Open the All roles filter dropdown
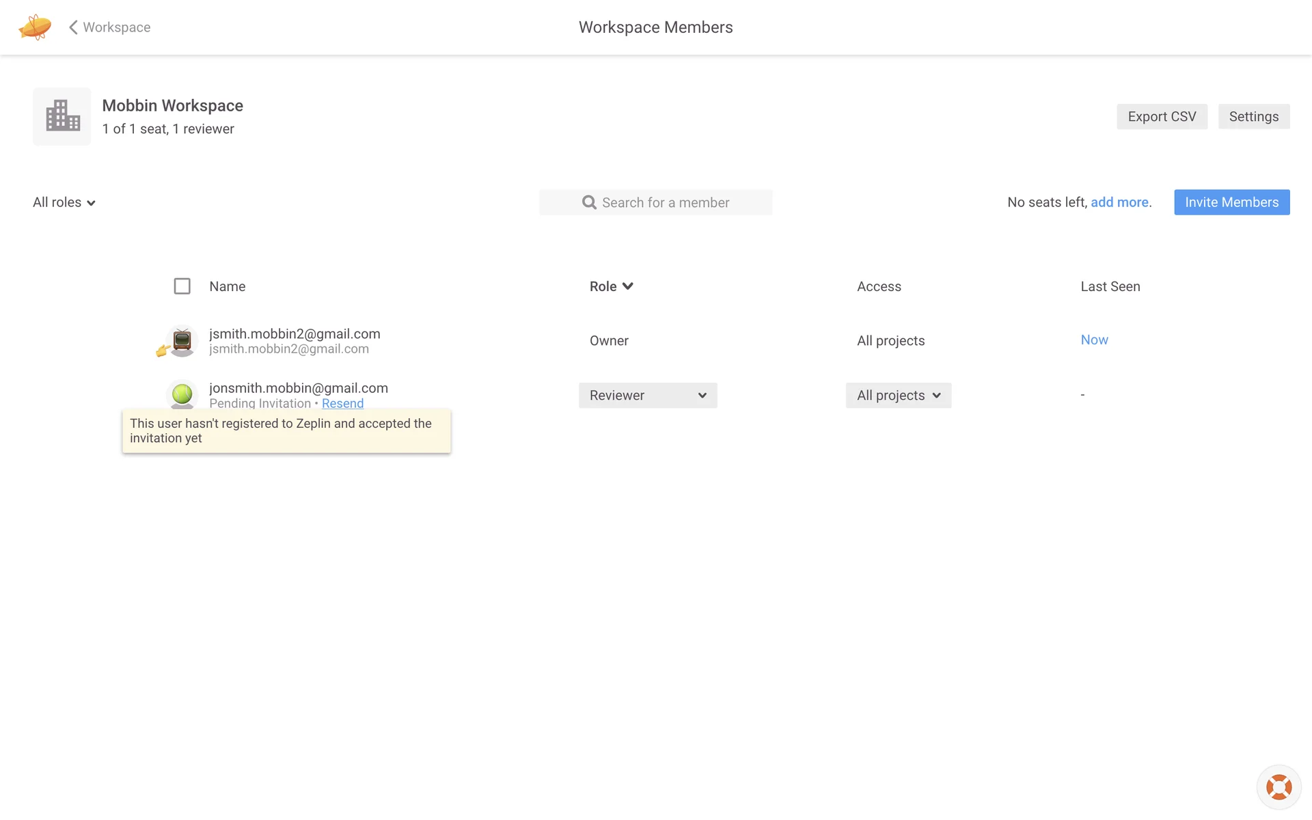Screen dimensions: 1312x820 point(64,202)
